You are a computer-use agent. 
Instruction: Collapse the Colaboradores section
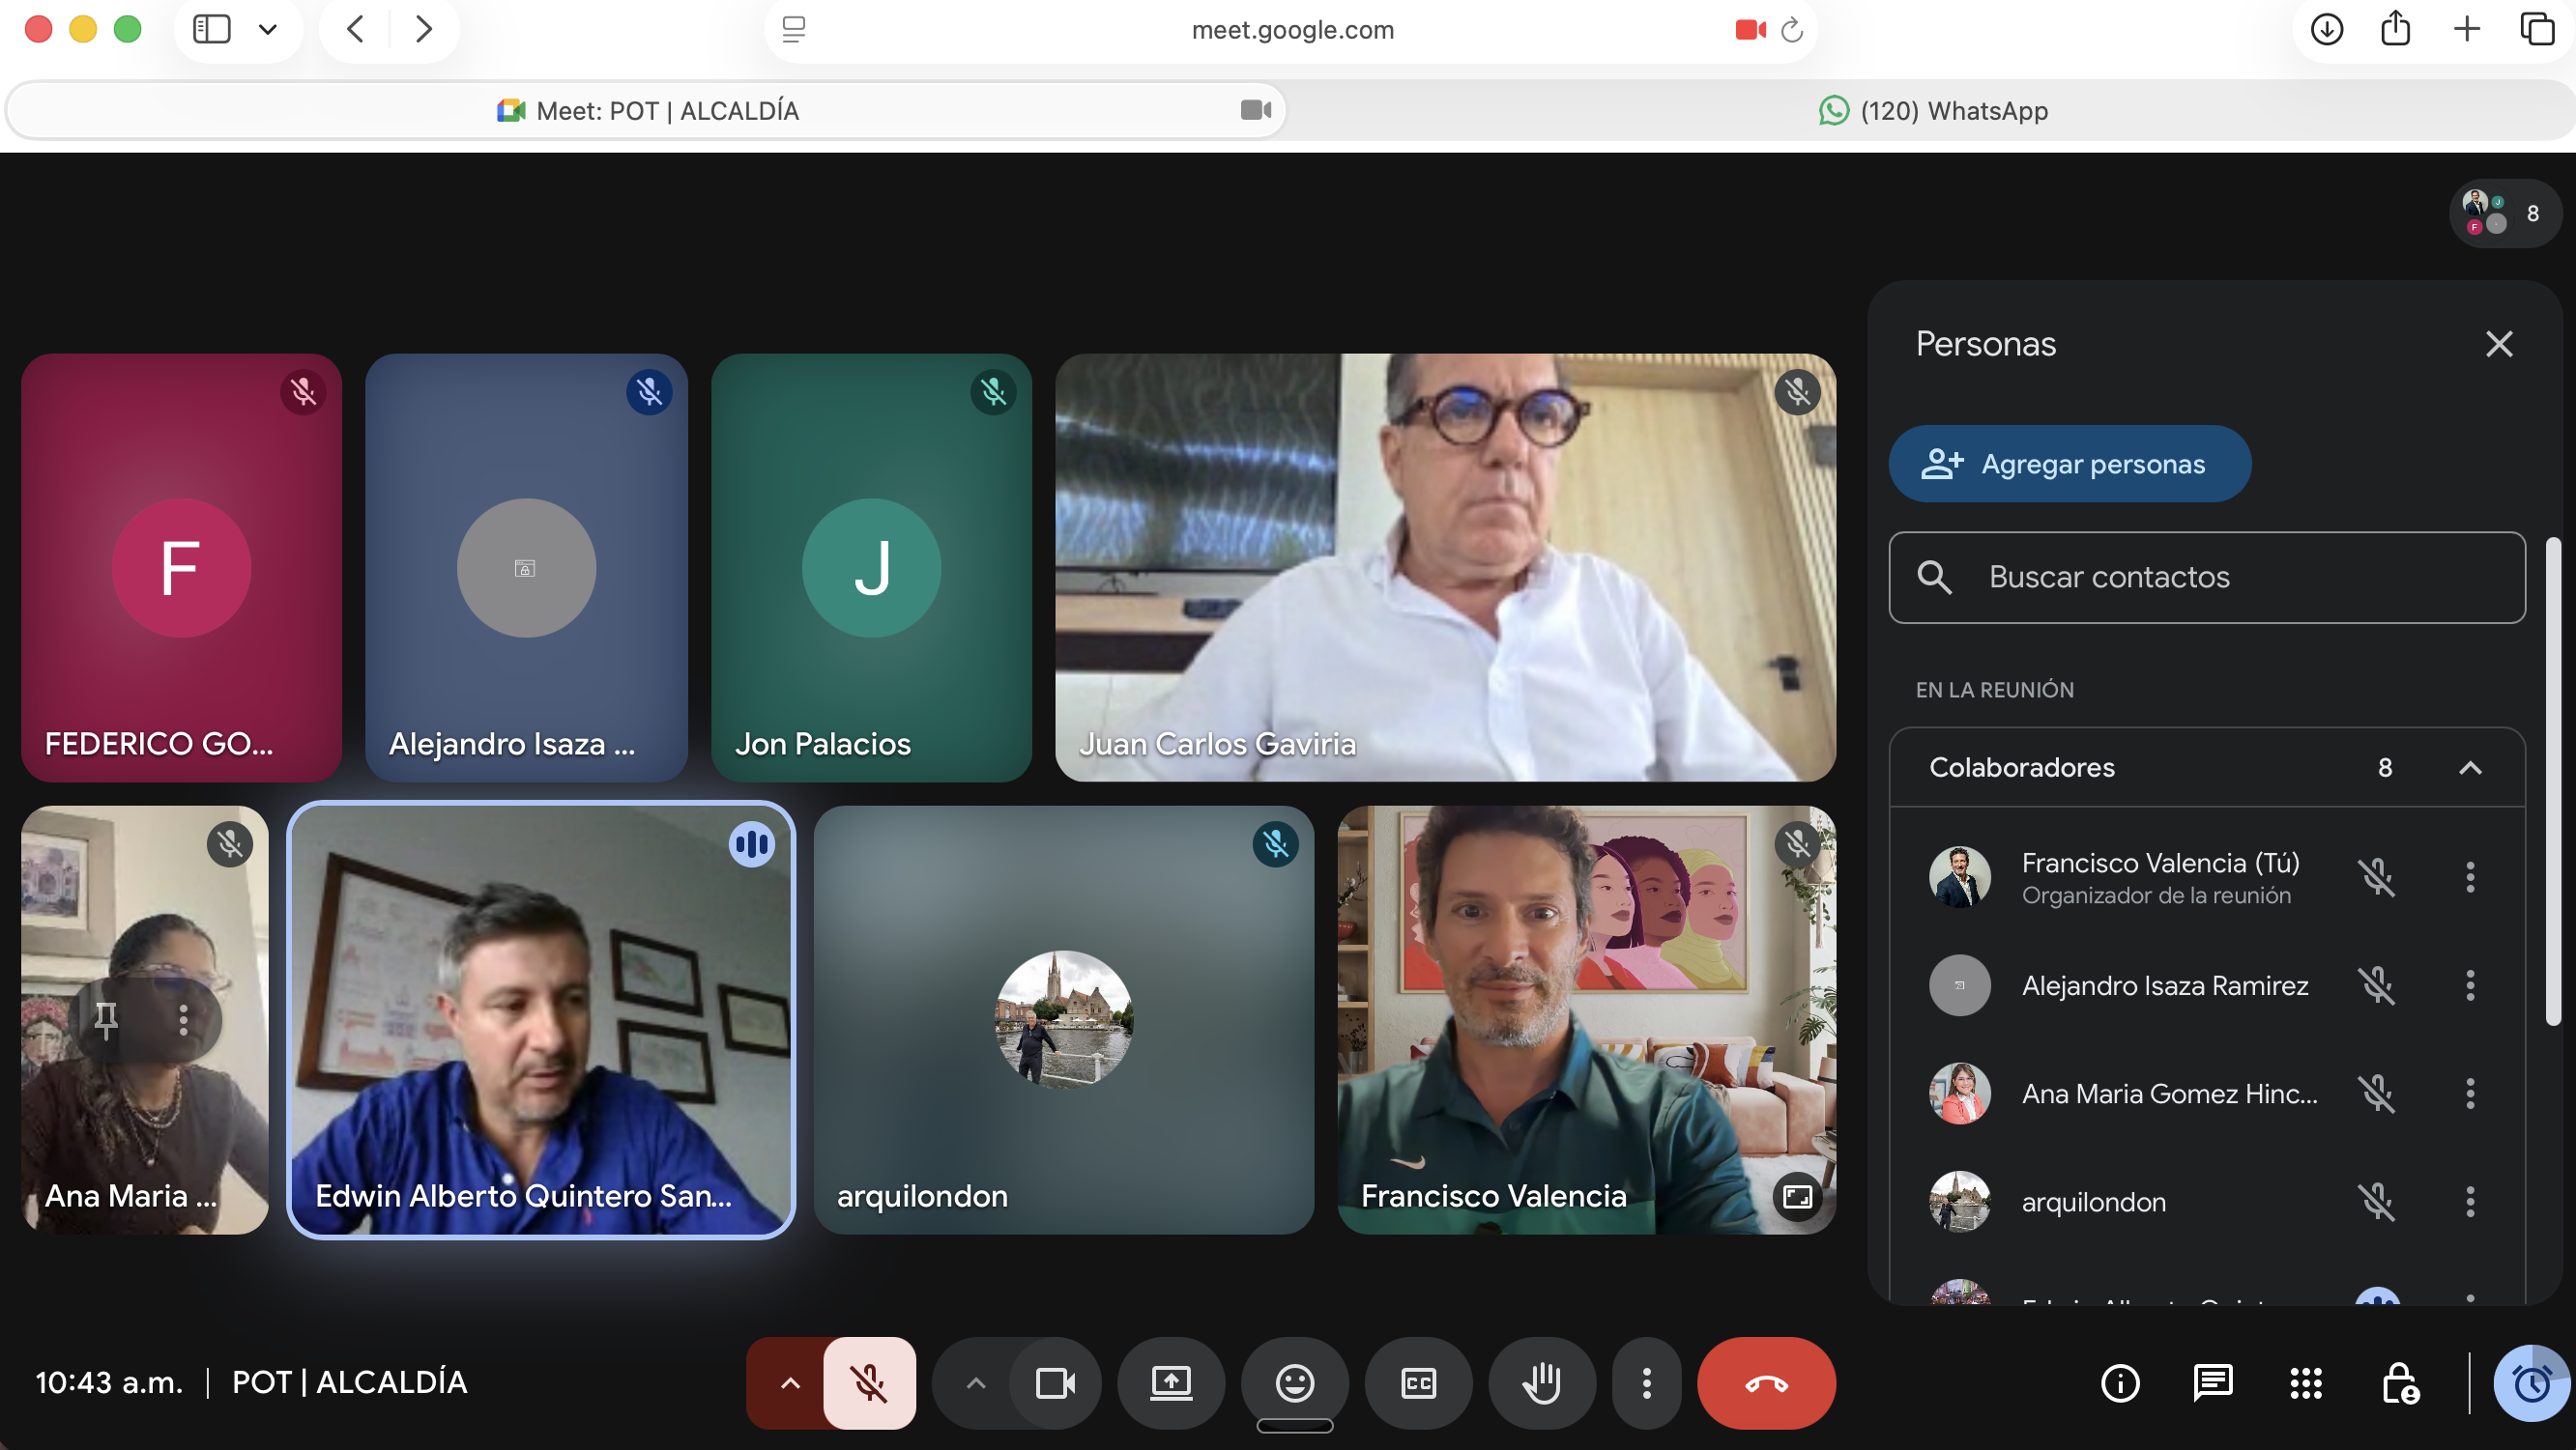point(2470,767)
